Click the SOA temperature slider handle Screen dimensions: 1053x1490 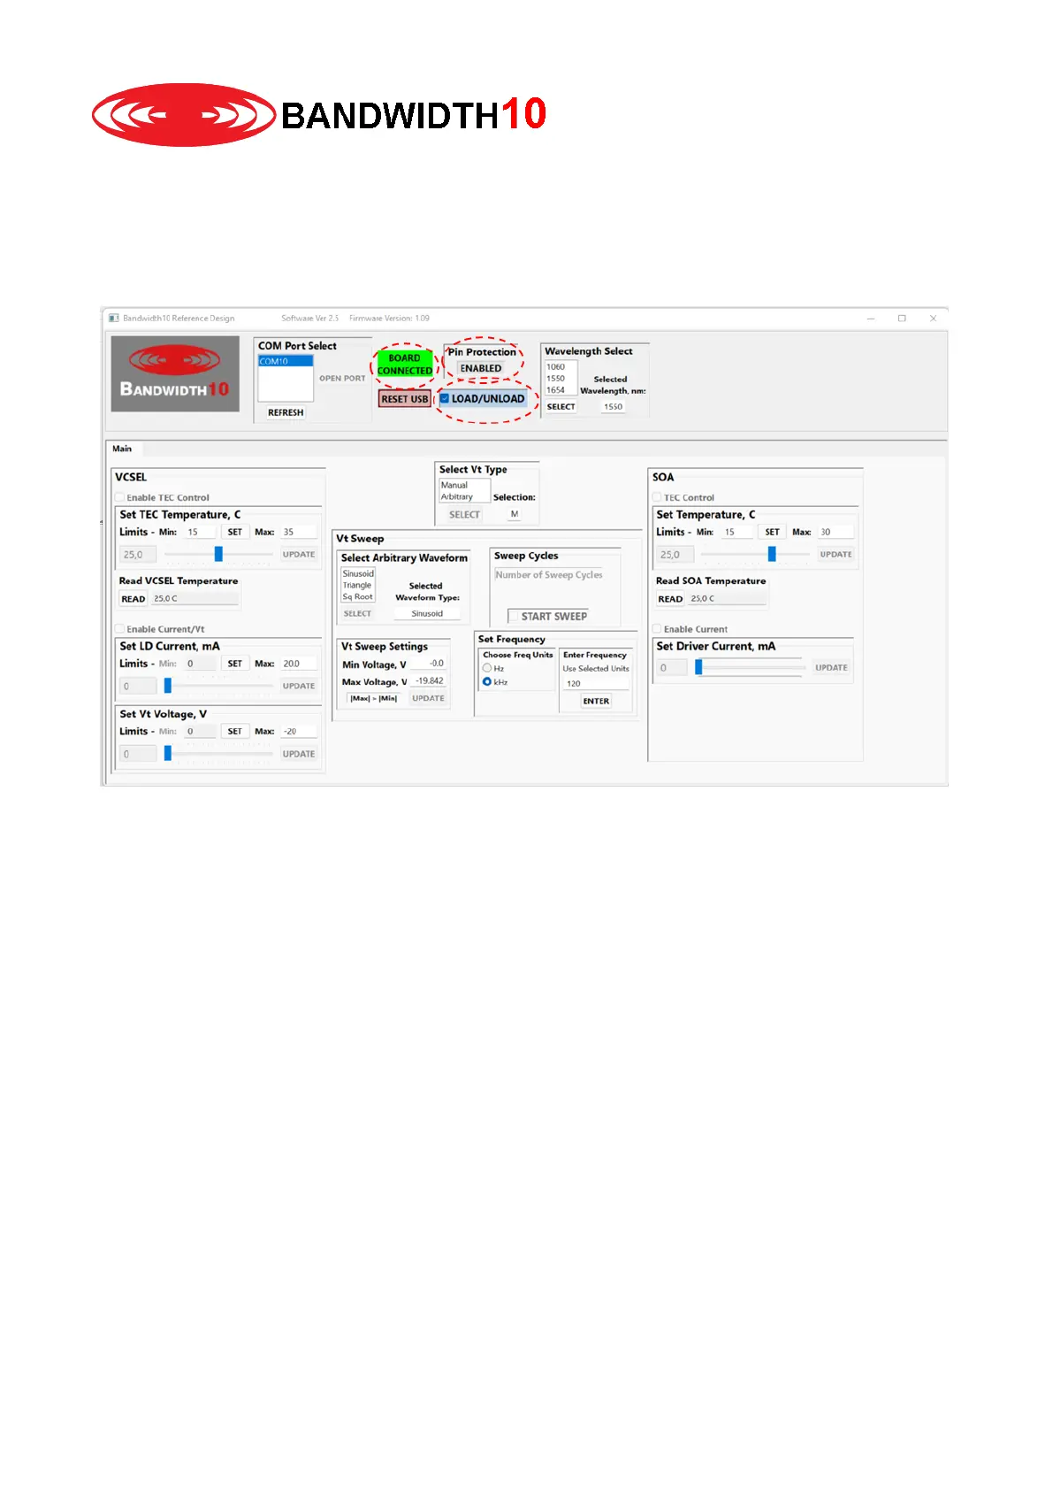[772, 554]
